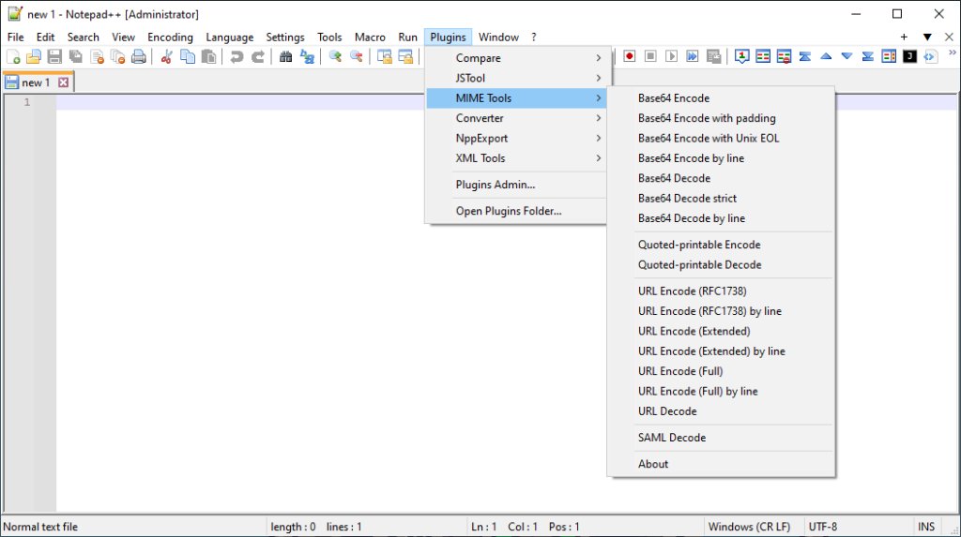961x537 pixels.
Task: Click Compare plugin Set as First icon
Action: tap(742, 56)
